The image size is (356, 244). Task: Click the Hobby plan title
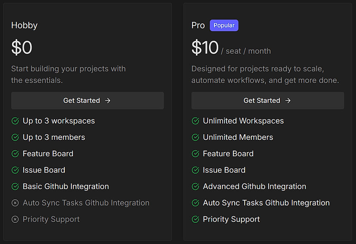(x=24, y=25)
